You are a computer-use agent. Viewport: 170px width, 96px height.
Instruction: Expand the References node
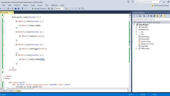point(136,30)
